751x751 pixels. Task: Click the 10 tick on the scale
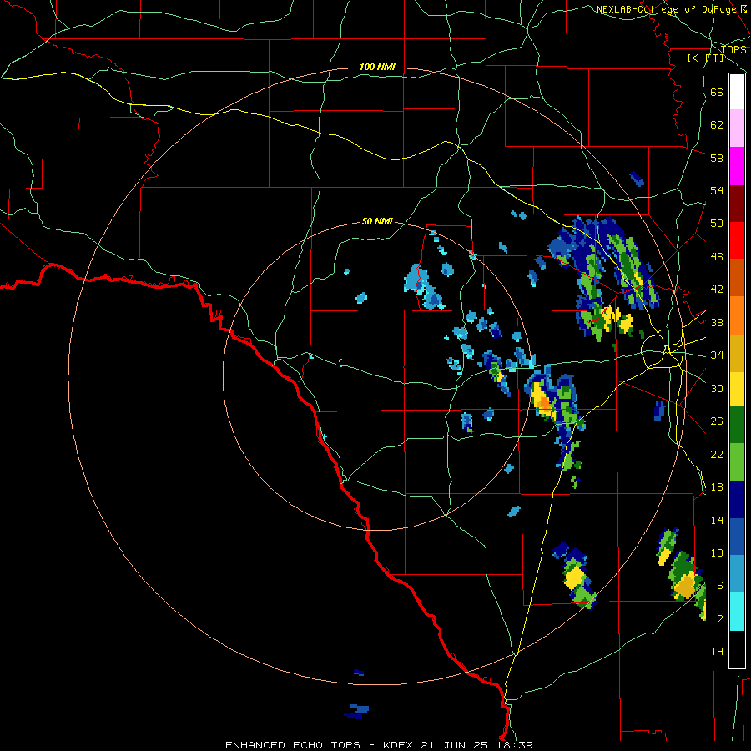pos(717,552)
